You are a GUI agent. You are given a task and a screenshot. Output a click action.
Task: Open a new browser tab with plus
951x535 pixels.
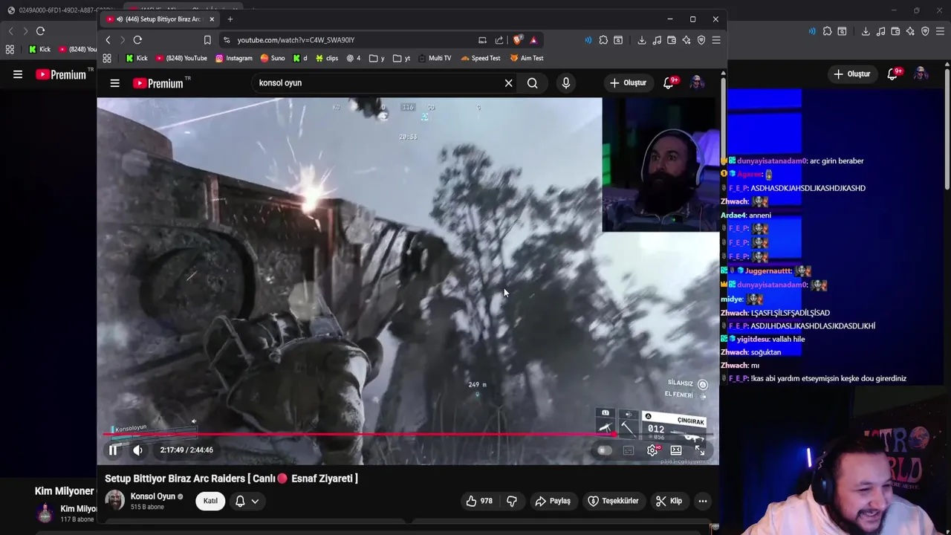click(x=230, y=19)
